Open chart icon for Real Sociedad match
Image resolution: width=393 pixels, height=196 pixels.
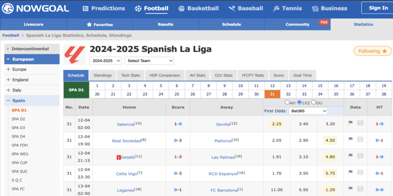coord(360,140)
